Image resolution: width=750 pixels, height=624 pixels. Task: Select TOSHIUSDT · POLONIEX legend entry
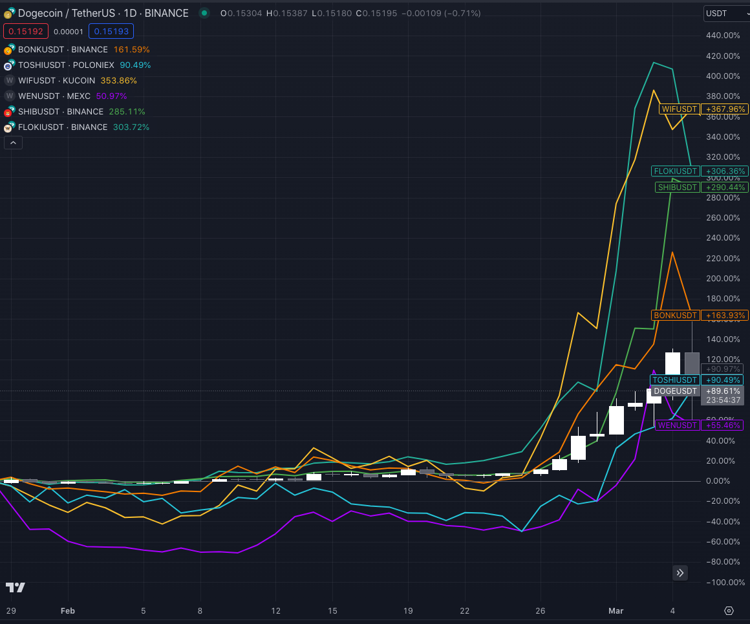[x=66, y=65]
